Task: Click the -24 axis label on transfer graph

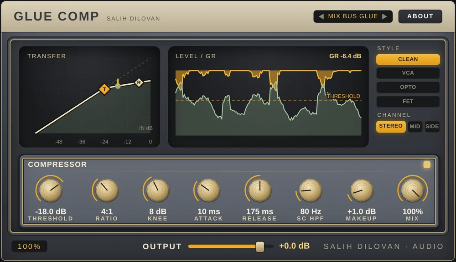Action: pos(104,142)
